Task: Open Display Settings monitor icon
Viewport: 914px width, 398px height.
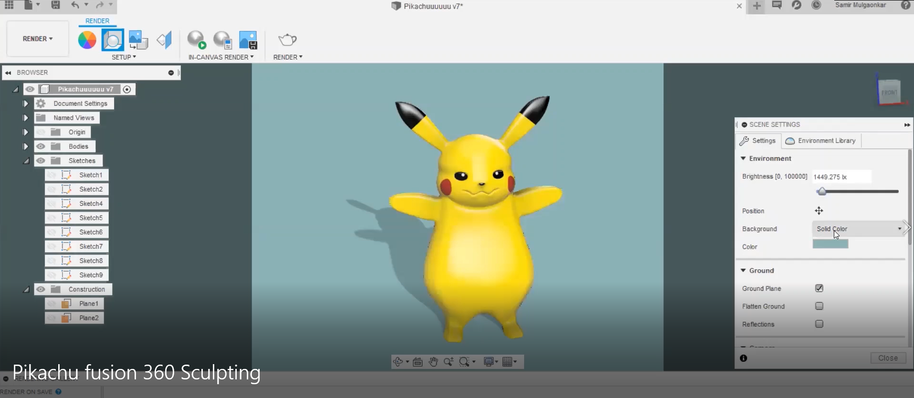Action: [x=489, y=362]
